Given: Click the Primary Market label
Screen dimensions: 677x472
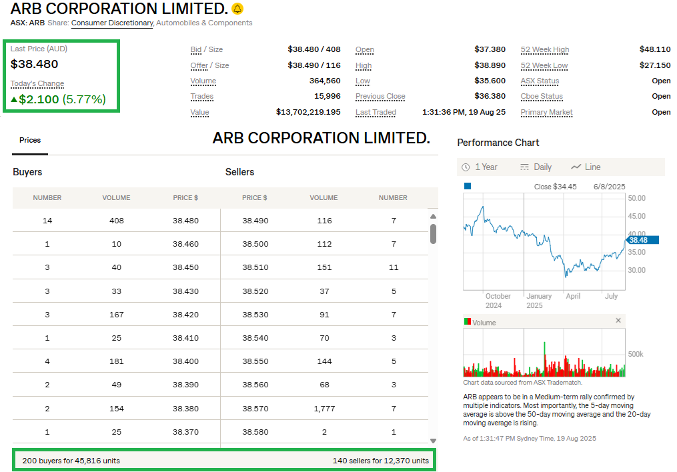Looking at the screenshot, I should (x=546, y=113).
